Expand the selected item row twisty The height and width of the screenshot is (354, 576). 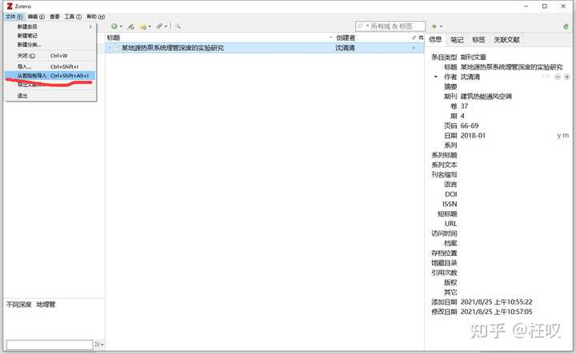[110, 48]
